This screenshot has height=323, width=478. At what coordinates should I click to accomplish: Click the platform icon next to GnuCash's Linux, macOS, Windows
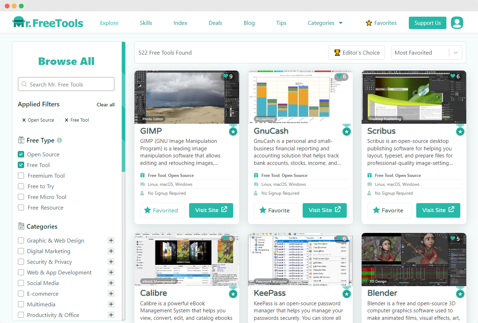(x=256, y=184)
